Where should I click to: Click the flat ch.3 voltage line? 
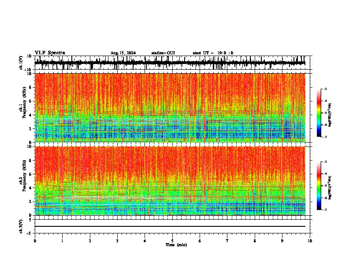click(x=170, y=226)
